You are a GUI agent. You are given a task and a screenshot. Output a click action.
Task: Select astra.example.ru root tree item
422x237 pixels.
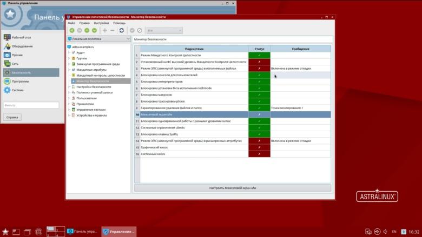[x=83, y=47]
